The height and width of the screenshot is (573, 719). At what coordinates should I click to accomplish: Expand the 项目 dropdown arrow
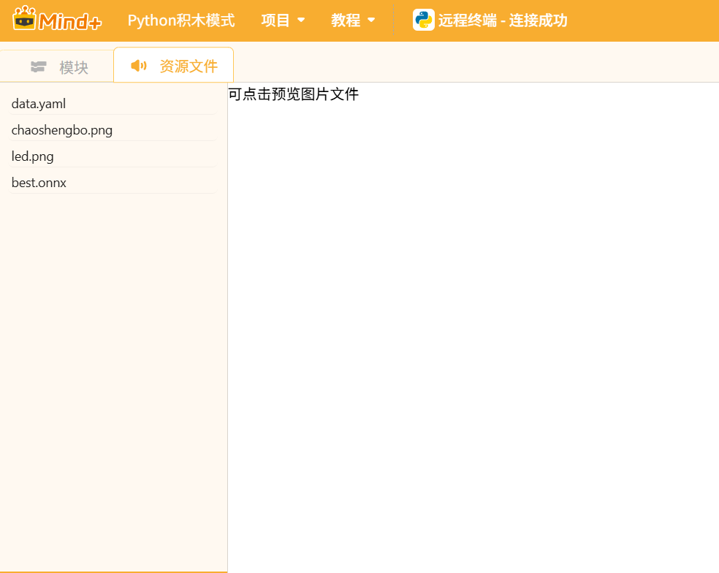[x=301, y=20]
